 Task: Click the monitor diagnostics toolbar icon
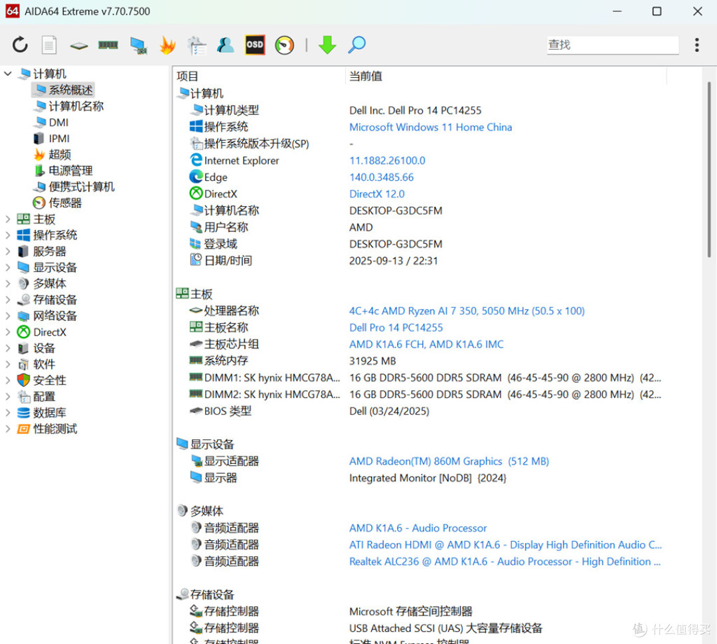point(139,45)
